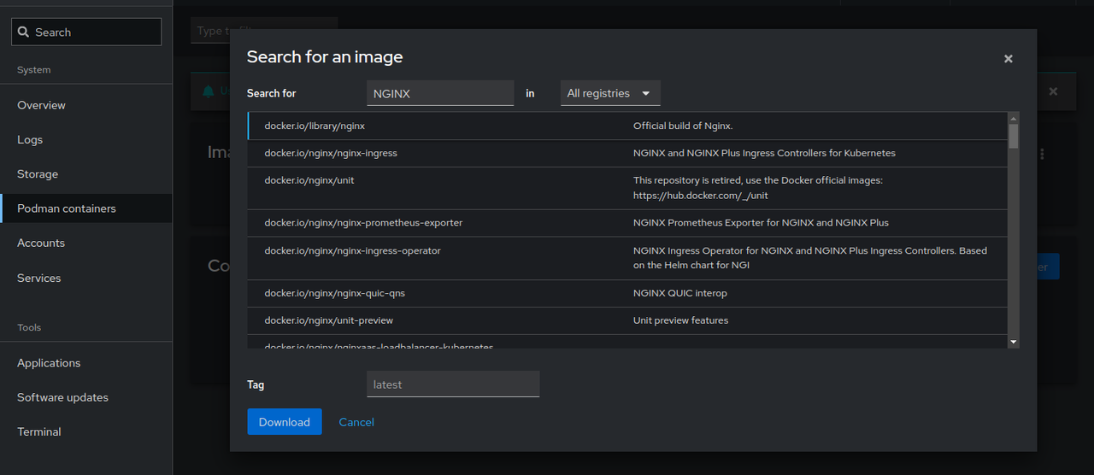Select the docker.io/library/nginx result
The image size is (1094, 475).
point(627,126)
